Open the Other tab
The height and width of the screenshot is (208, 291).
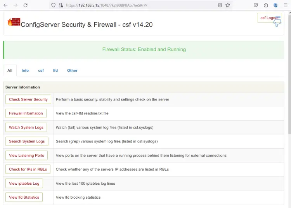72,71
